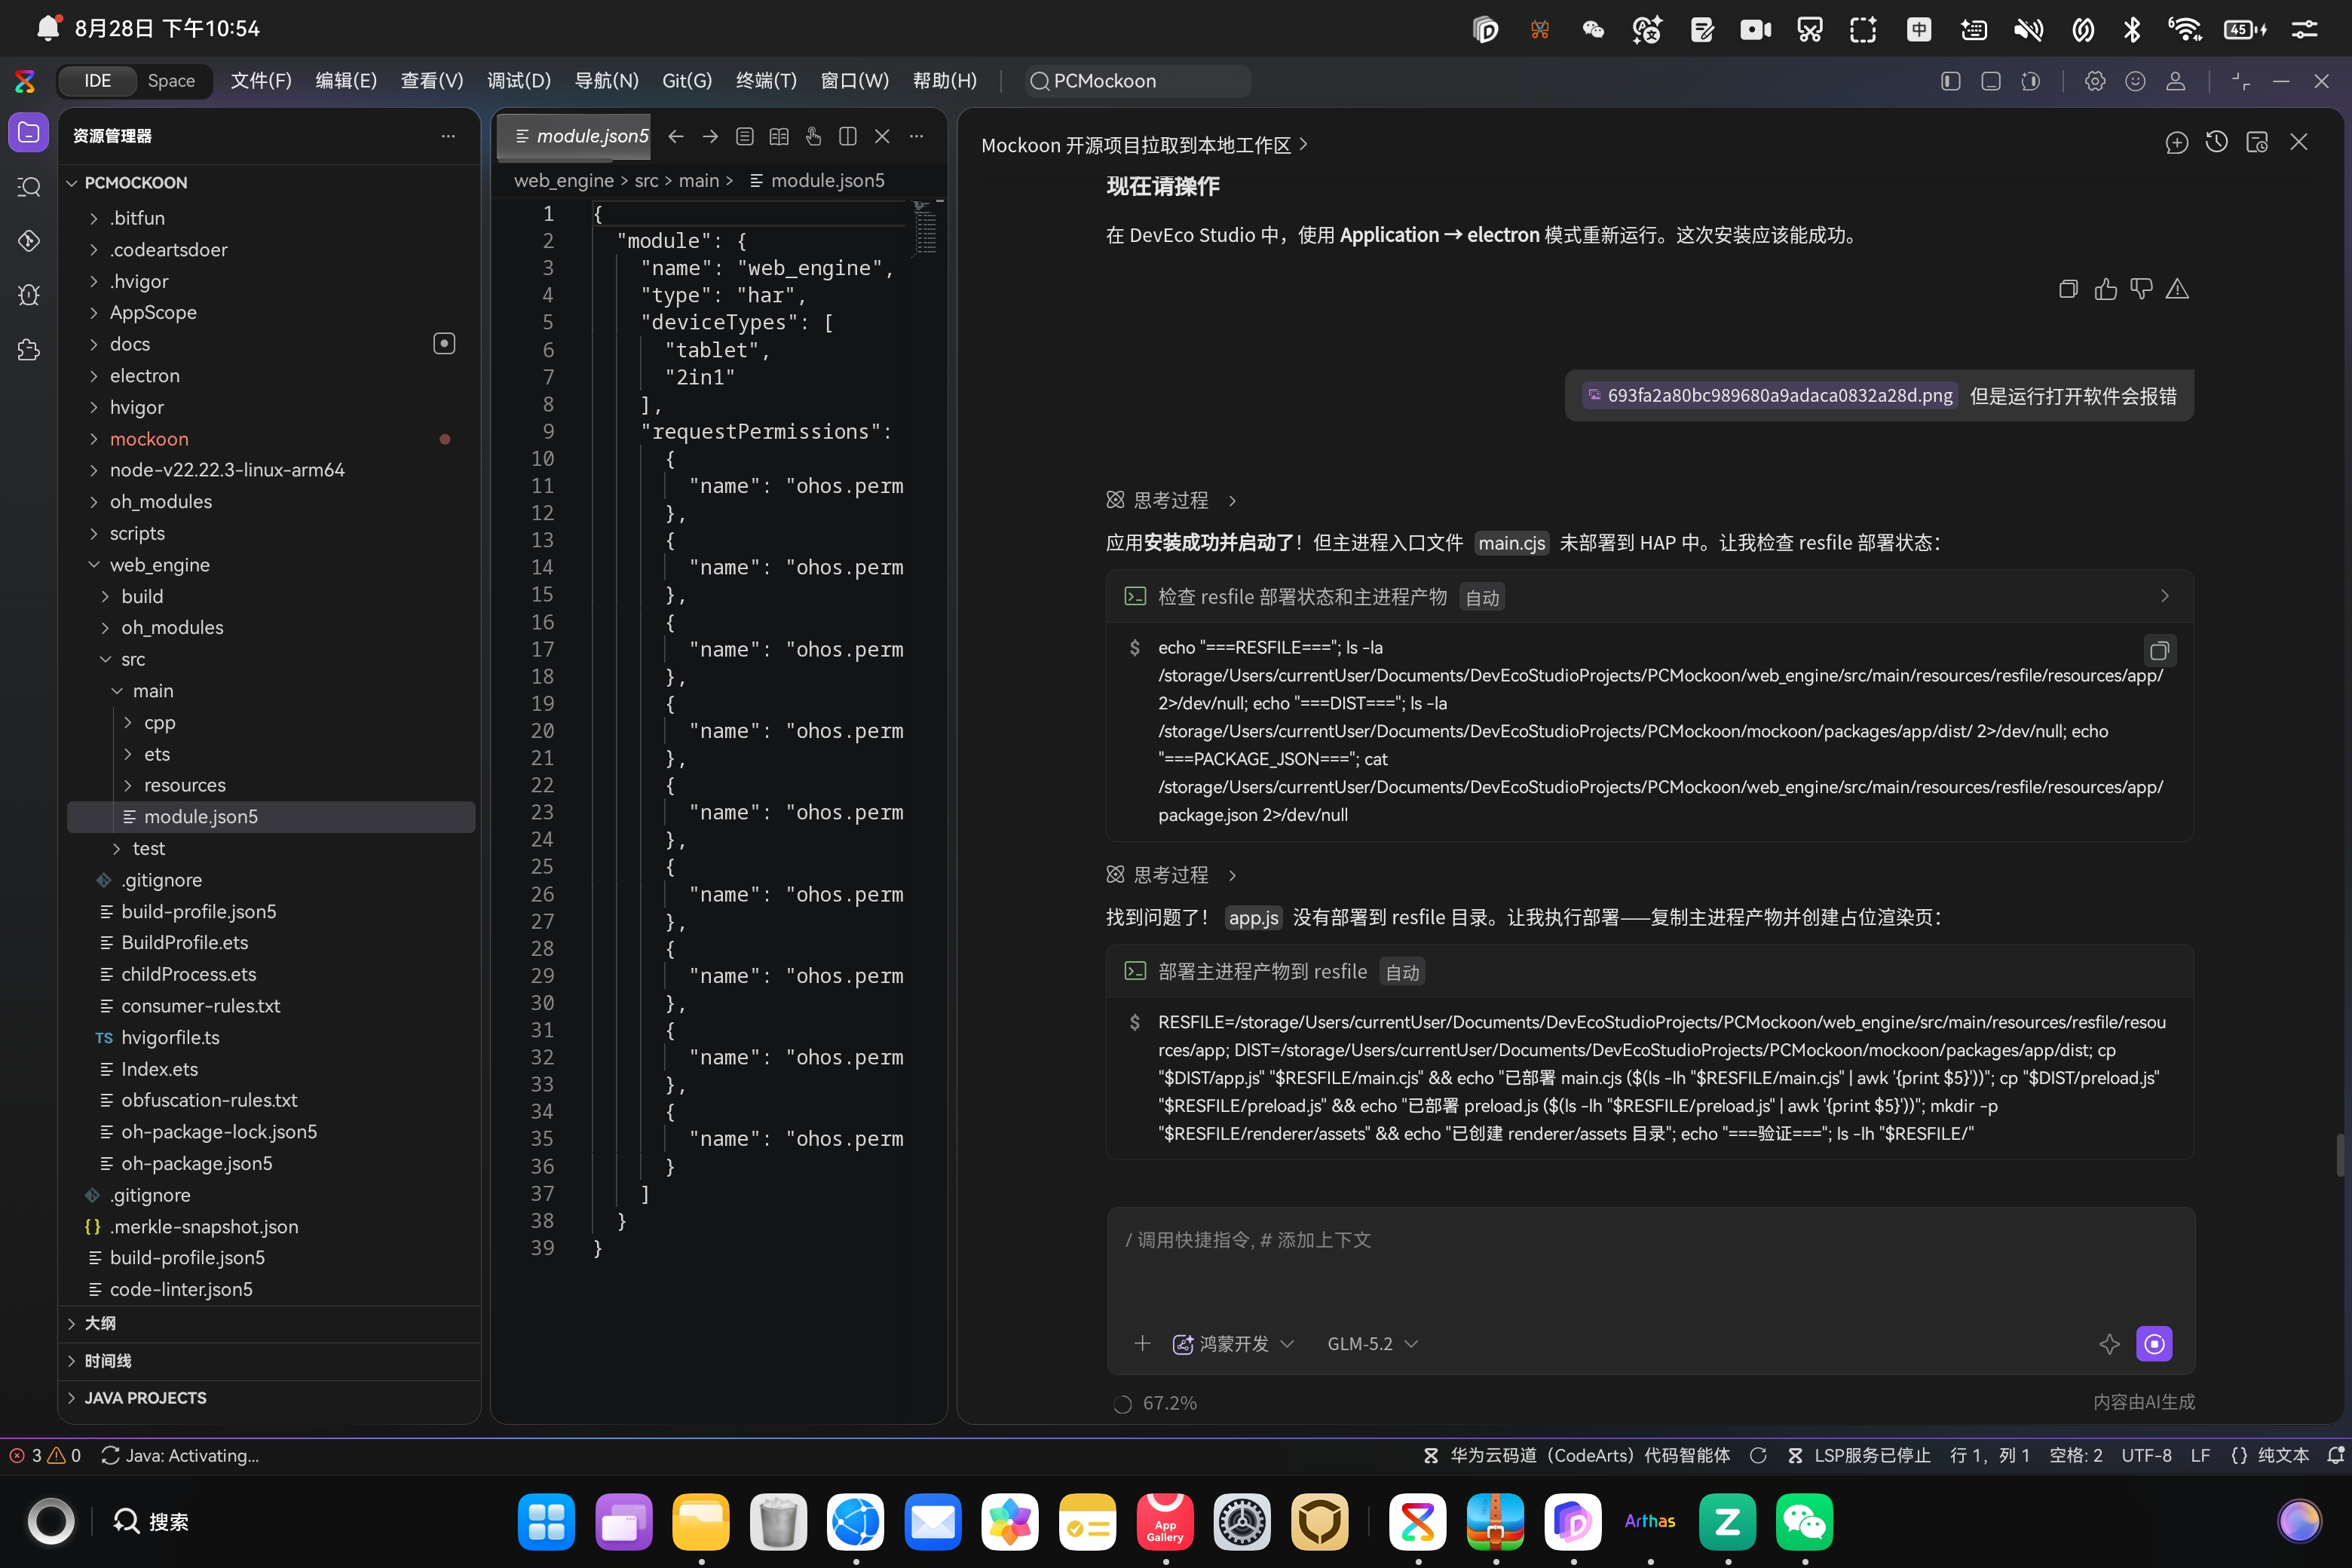Screen dimensions: 2352x1568
Task: Open WeChat from the dock
Action: click(x=1804, y=1522)
